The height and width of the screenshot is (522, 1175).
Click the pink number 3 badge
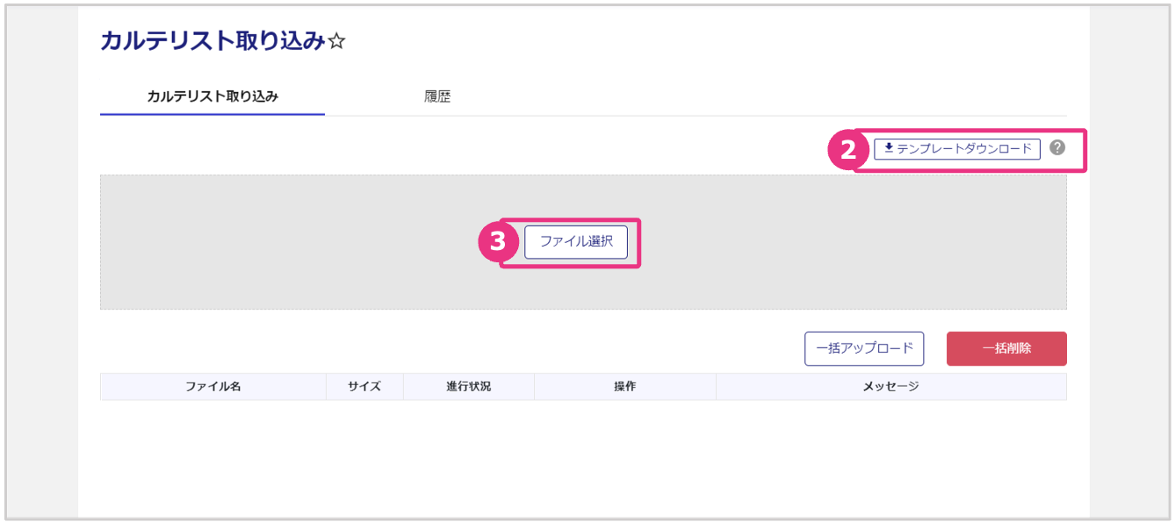click(x=498, y=241)
